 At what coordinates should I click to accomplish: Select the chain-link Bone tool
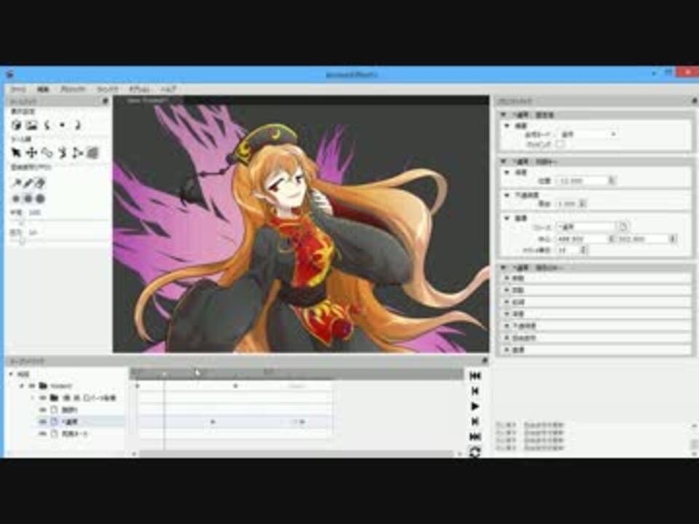(47, 153)
